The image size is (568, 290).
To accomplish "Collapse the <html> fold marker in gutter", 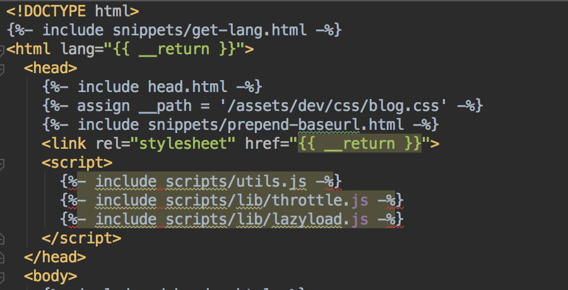I will click(x=1, y=50).
